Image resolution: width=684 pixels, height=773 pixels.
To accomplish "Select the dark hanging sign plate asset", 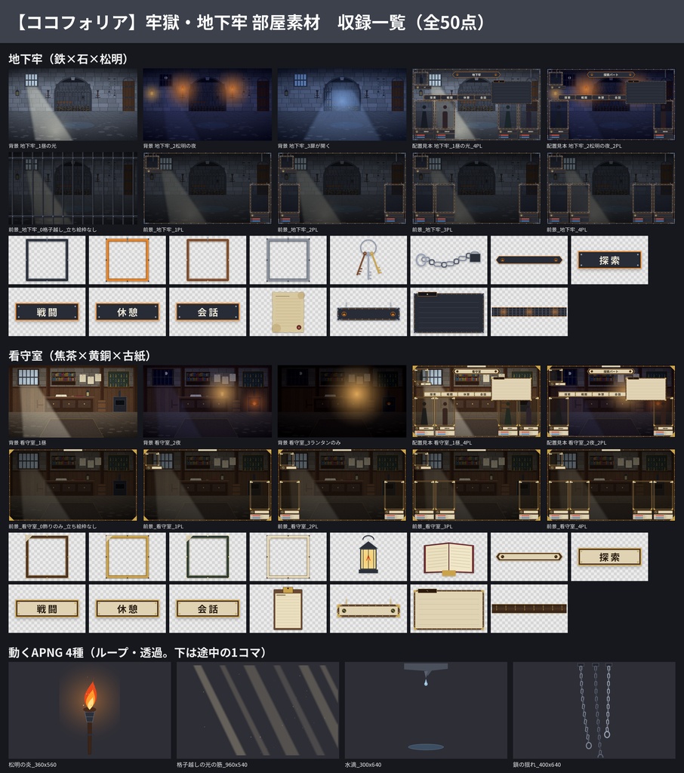I will tap(368, 312).
